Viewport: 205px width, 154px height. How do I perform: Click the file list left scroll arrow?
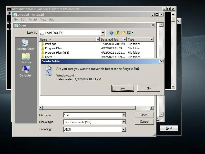tap(40, 108)
